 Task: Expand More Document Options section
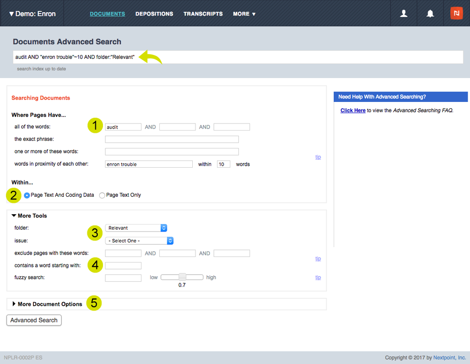(x=47, y=304)
